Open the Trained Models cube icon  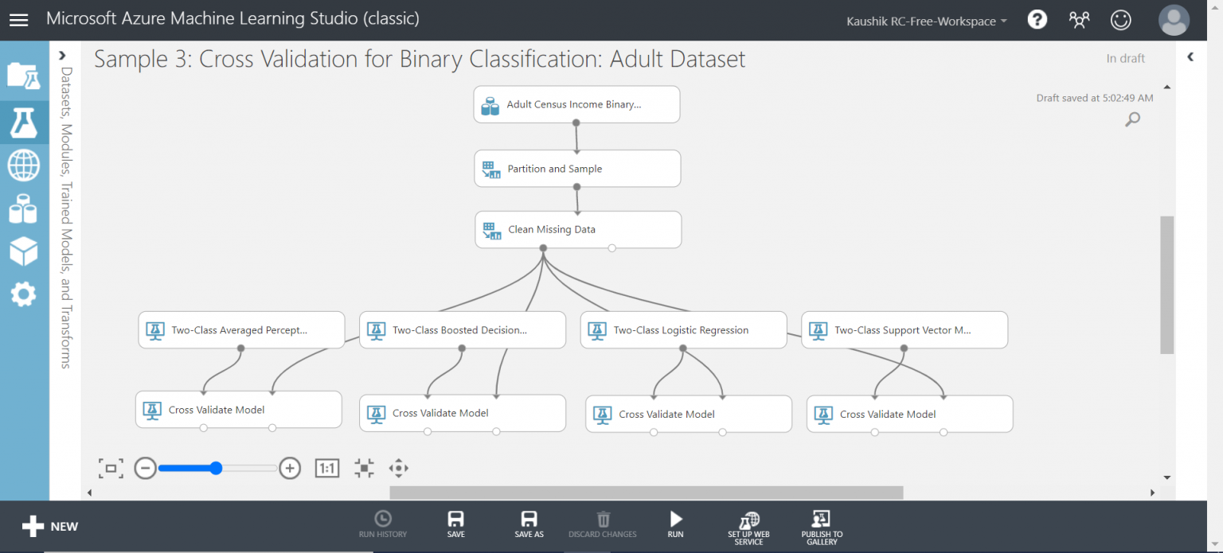click(x=23, y=252)
